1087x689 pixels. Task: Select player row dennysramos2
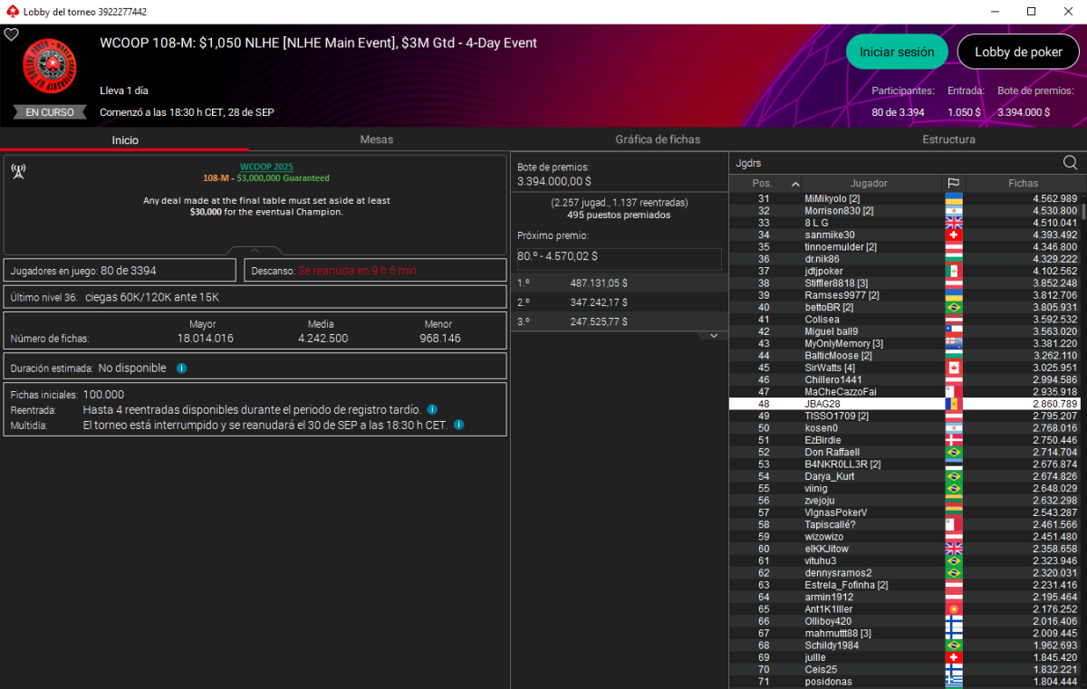point(906,573)
